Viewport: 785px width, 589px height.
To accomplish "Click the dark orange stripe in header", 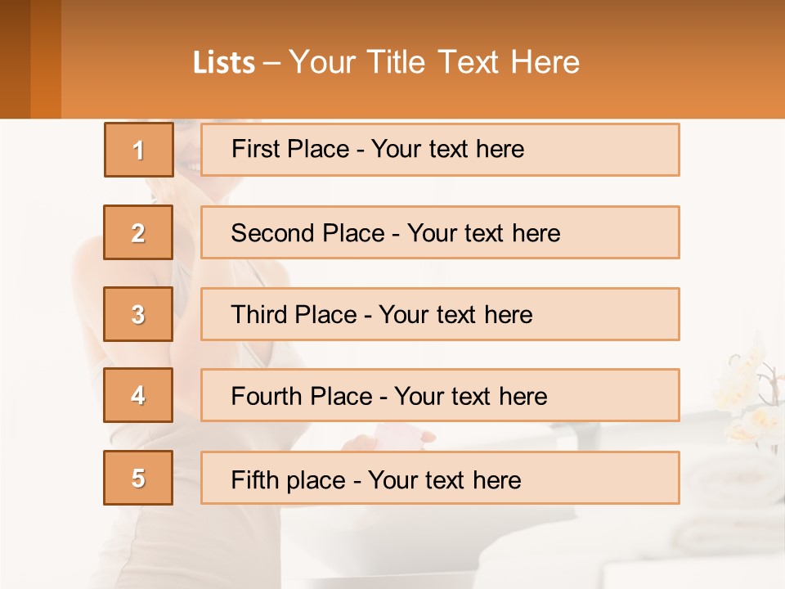I will click(15, 59).
